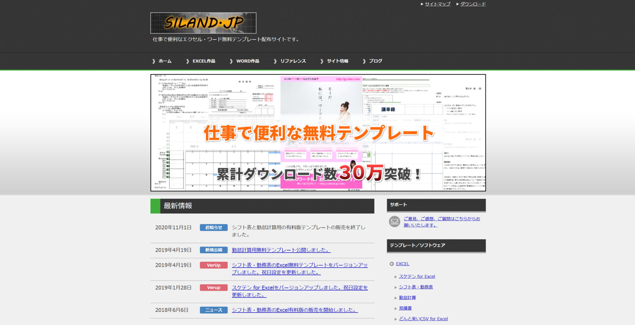The width and height of the screenshot is (635, 325).
Task: Click the chevron icon beside ホーム
Action: tap(153, 61)
